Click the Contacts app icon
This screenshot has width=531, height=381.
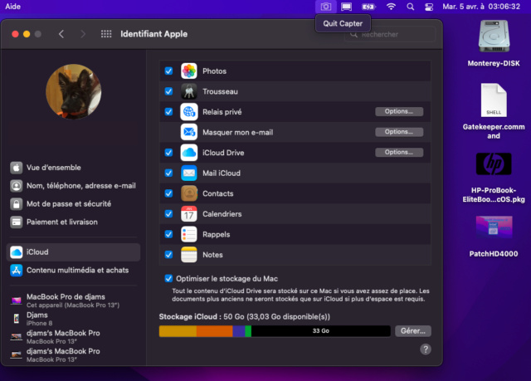[x=188, y=193]
